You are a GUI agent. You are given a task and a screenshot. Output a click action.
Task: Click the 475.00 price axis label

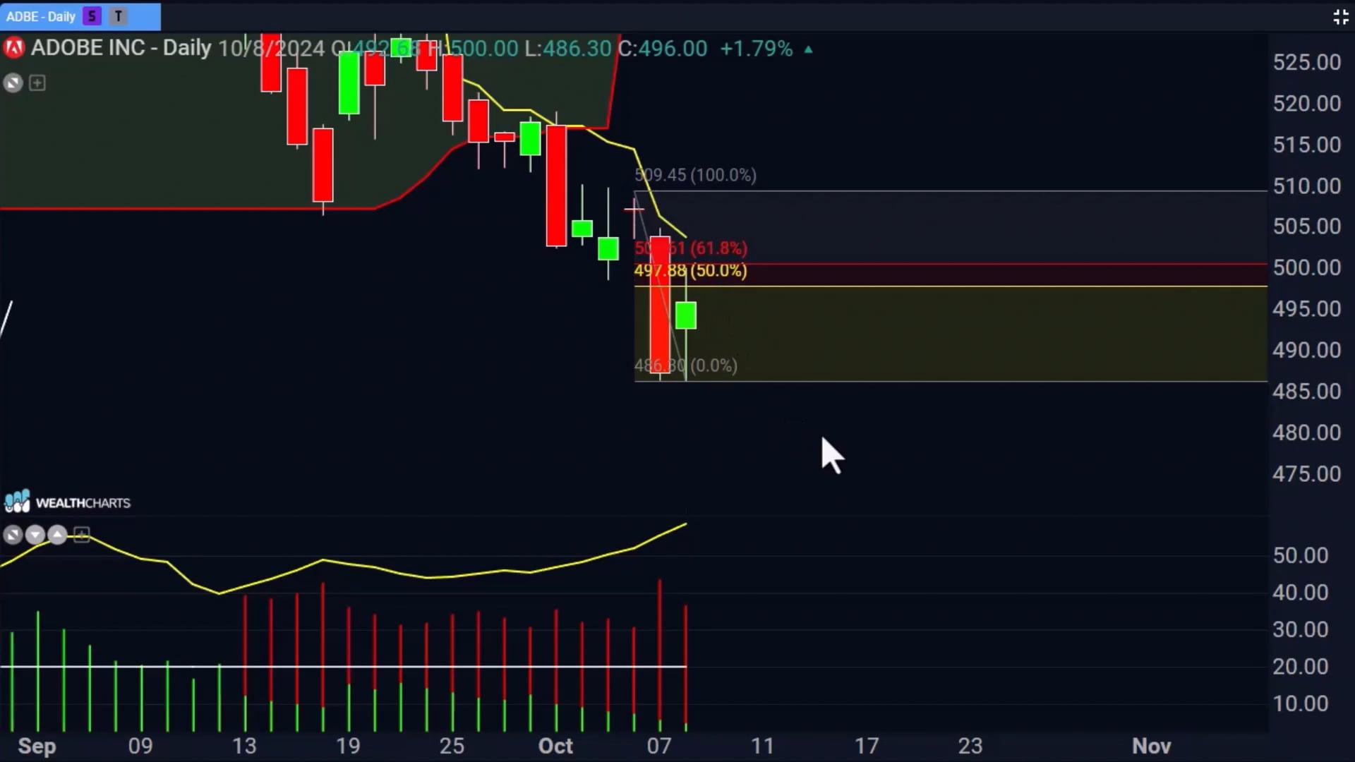pos(1307,473)
